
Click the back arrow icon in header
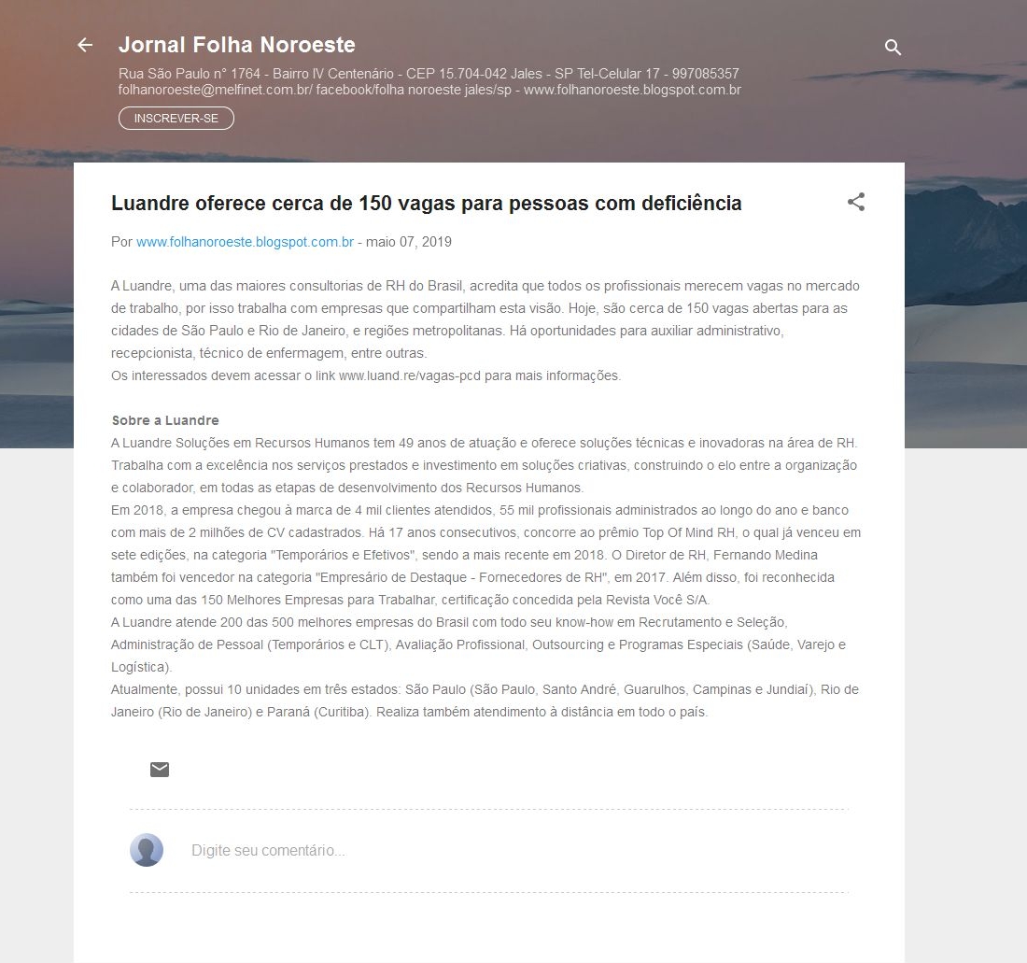[x=85, y=45]
